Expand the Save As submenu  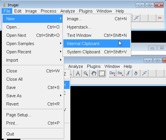[33, 96]
